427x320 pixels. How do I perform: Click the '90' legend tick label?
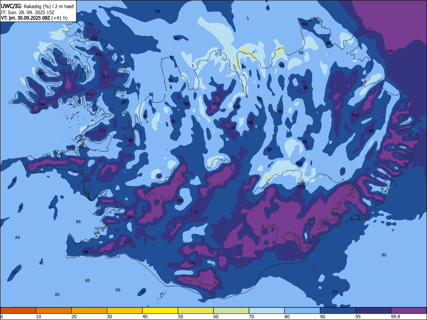tap(322, 317)
